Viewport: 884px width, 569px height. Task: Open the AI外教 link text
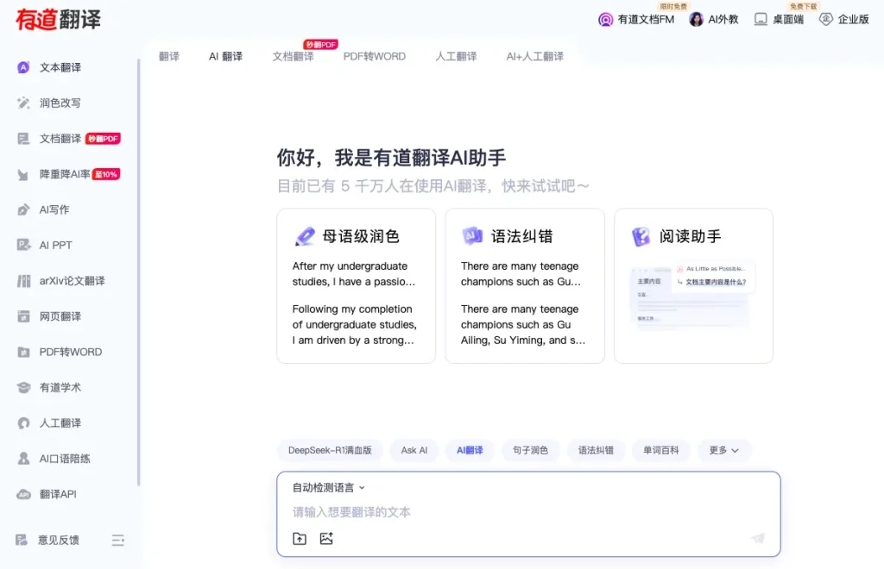723,20
